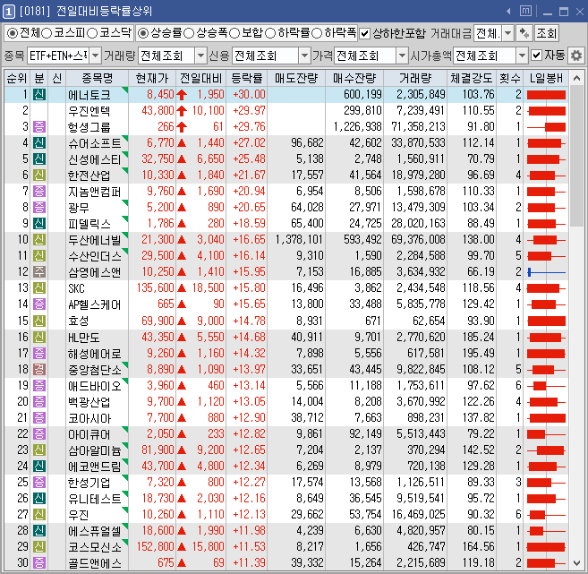Sort by the 현재가 column header
The width and height of the screenshot is (588, 574).
tap(152, 78)
